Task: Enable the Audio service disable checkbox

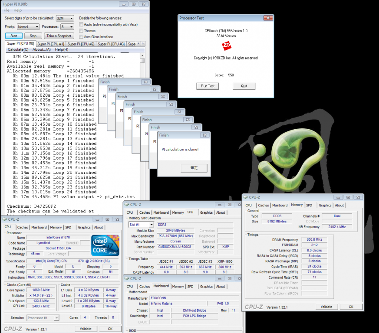Action: [x=81, y=24]
